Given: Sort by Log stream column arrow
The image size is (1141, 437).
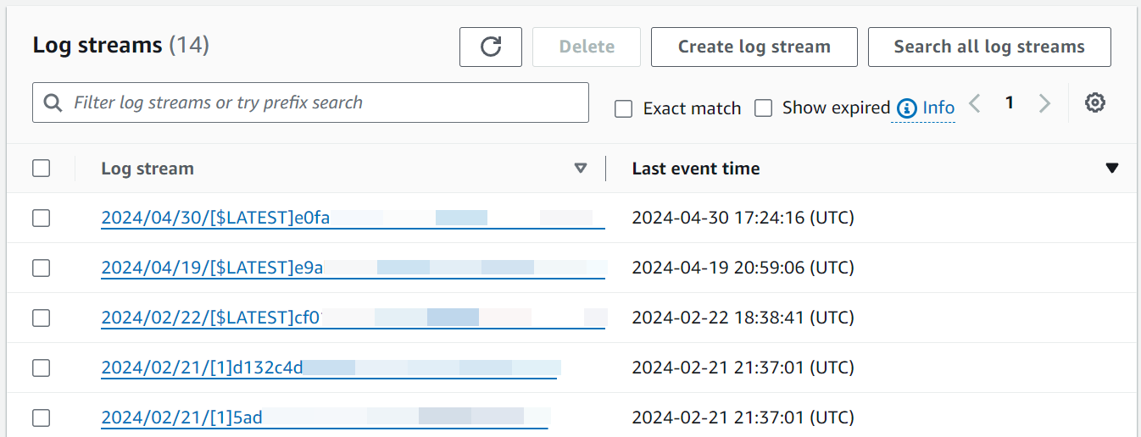Looking at the screenshot, I should pos(581,169).
